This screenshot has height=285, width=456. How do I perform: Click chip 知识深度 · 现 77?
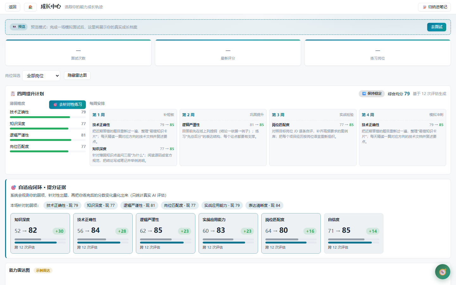(x=101, y=206)
